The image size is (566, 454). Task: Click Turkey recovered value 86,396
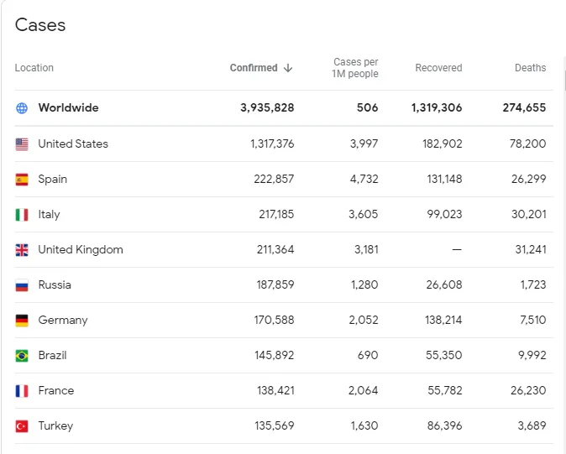tap(445, 425)
